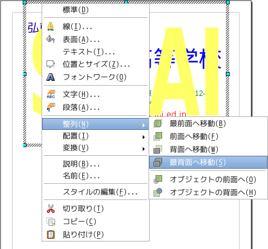Click the character (文字) ABC icon
The height and width of the screenshot is (249, 268).
click(x=51, y=94)
